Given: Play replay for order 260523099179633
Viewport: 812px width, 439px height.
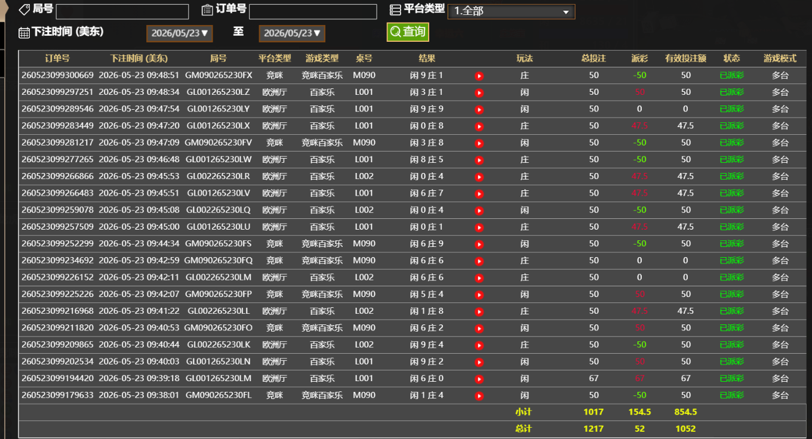Looking at the screenshot, I should [479, 395].
